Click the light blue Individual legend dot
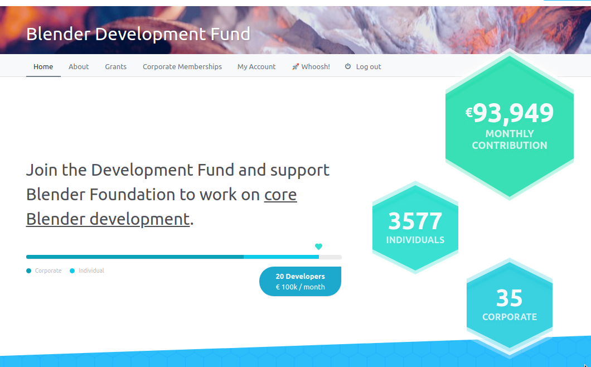Image resolution: width=591 pixels, height=367 pixels. (72, 271)
